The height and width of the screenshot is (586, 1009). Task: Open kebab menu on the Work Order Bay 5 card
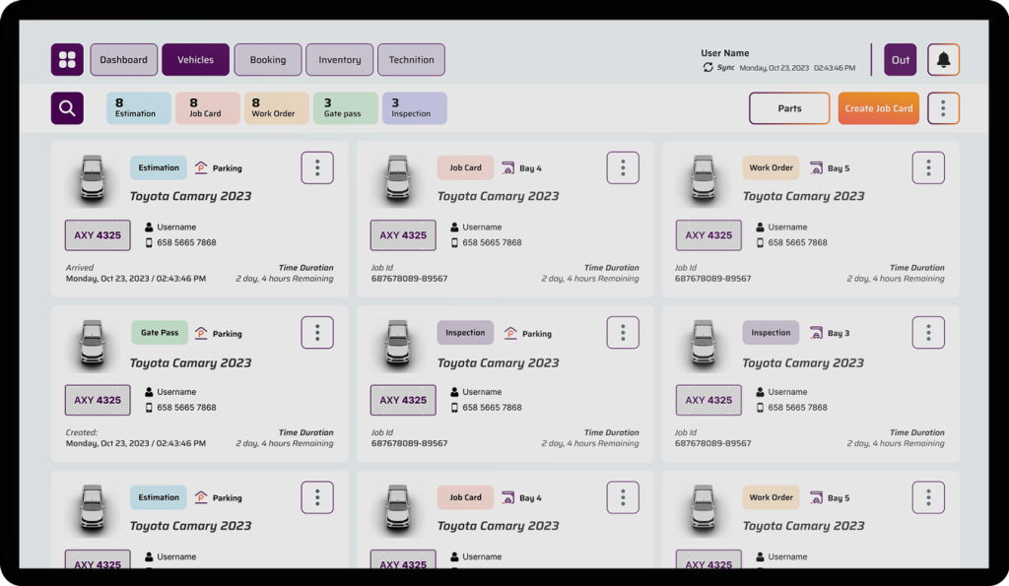click(927, 166)
